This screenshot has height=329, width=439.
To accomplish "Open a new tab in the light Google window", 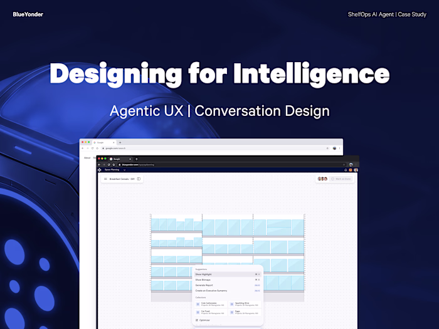I will [x=120, y=142].
